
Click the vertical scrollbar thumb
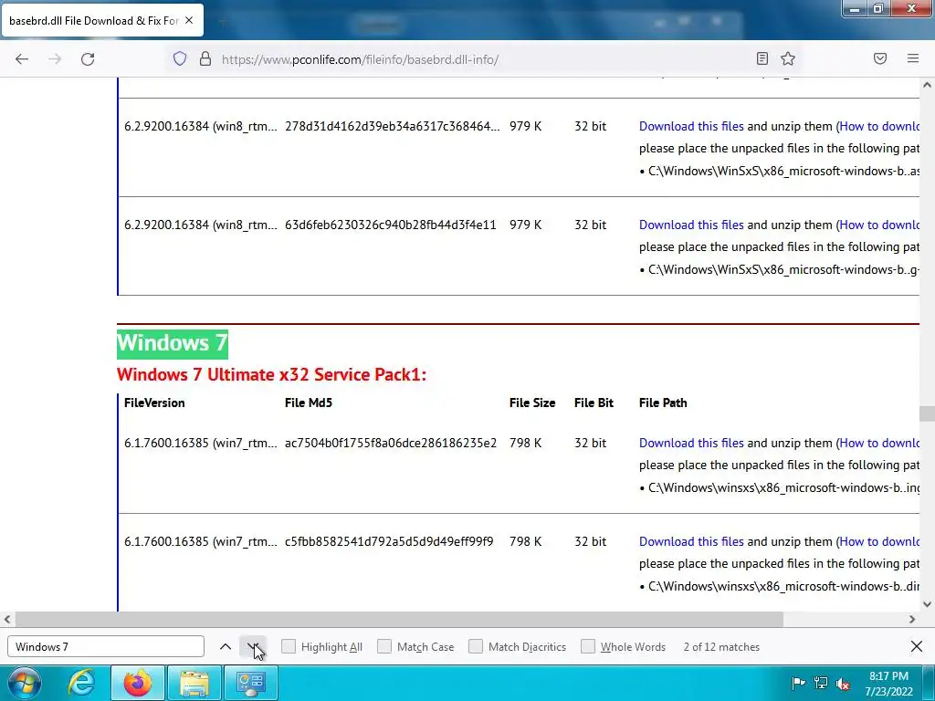pos(927,413)
